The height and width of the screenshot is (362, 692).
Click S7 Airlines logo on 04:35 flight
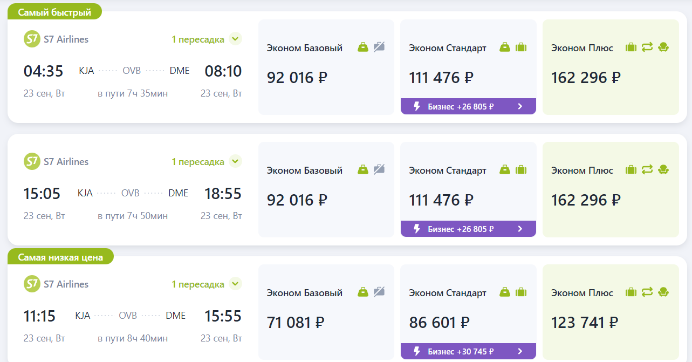pyautogui.click(x=32, y=39)
